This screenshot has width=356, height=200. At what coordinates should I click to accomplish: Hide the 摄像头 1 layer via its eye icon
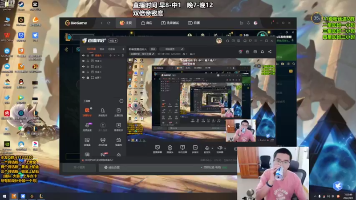coord(83,55)
